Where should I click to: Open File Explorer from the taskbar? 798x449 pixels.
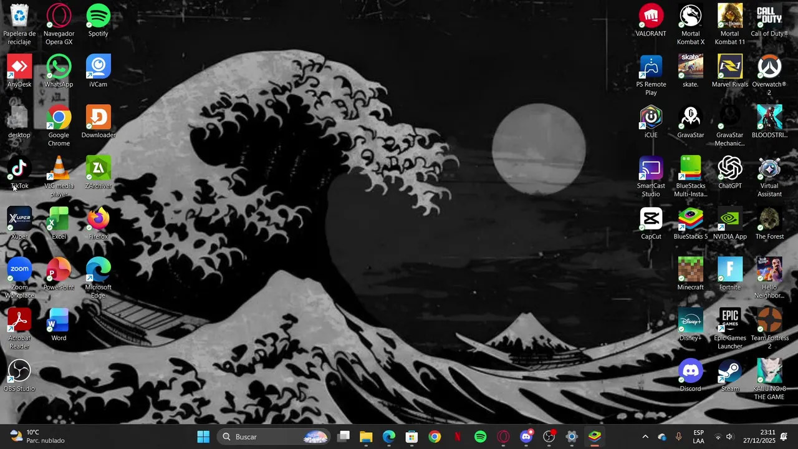click(366, 437)
